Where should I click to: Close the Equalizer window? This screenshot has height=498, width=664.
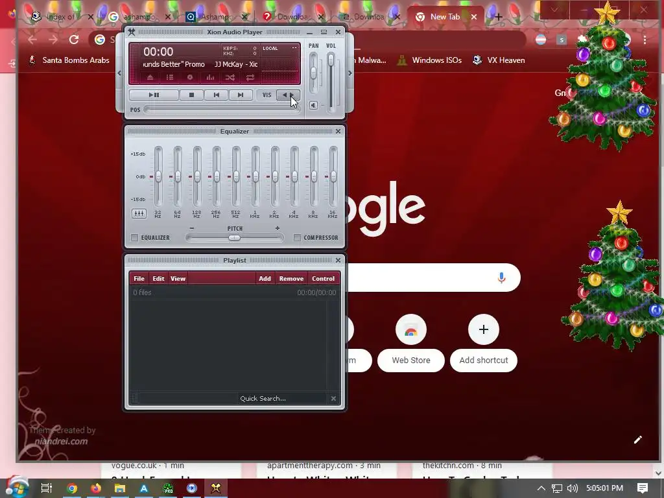(338, 131)
